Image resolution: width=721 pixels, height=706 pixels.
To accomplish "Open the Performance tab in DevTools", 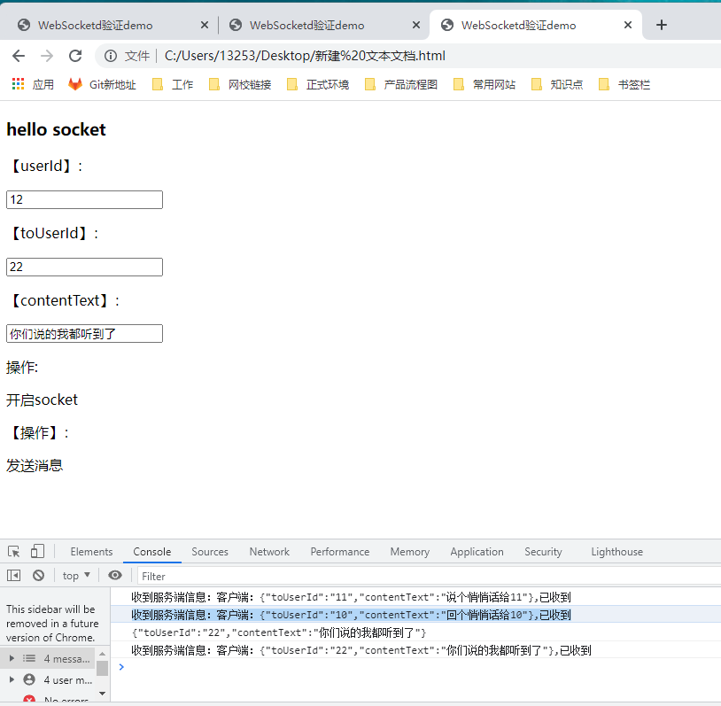I will (x=340, y=552).
